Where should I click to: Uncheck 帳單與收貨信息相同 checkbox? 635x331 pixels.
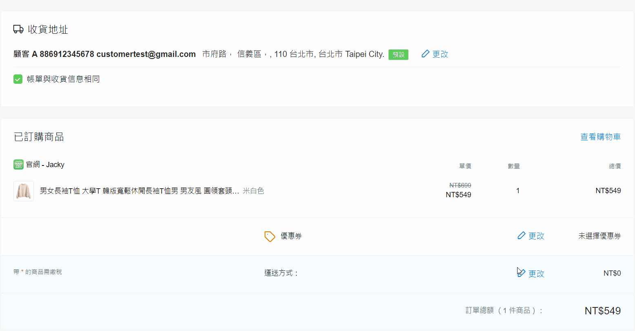(x=18, y=79)
